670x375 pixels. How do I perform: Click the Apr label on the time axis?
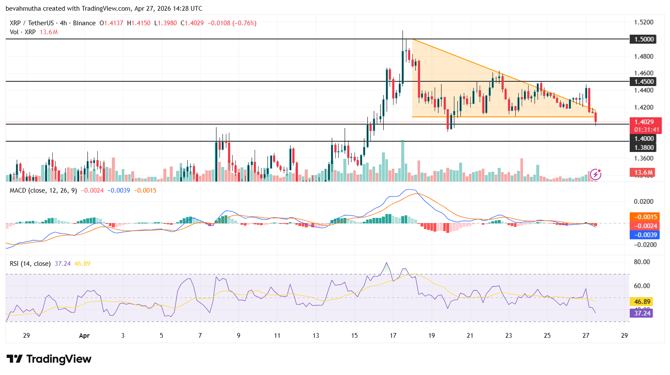[84, 336]
